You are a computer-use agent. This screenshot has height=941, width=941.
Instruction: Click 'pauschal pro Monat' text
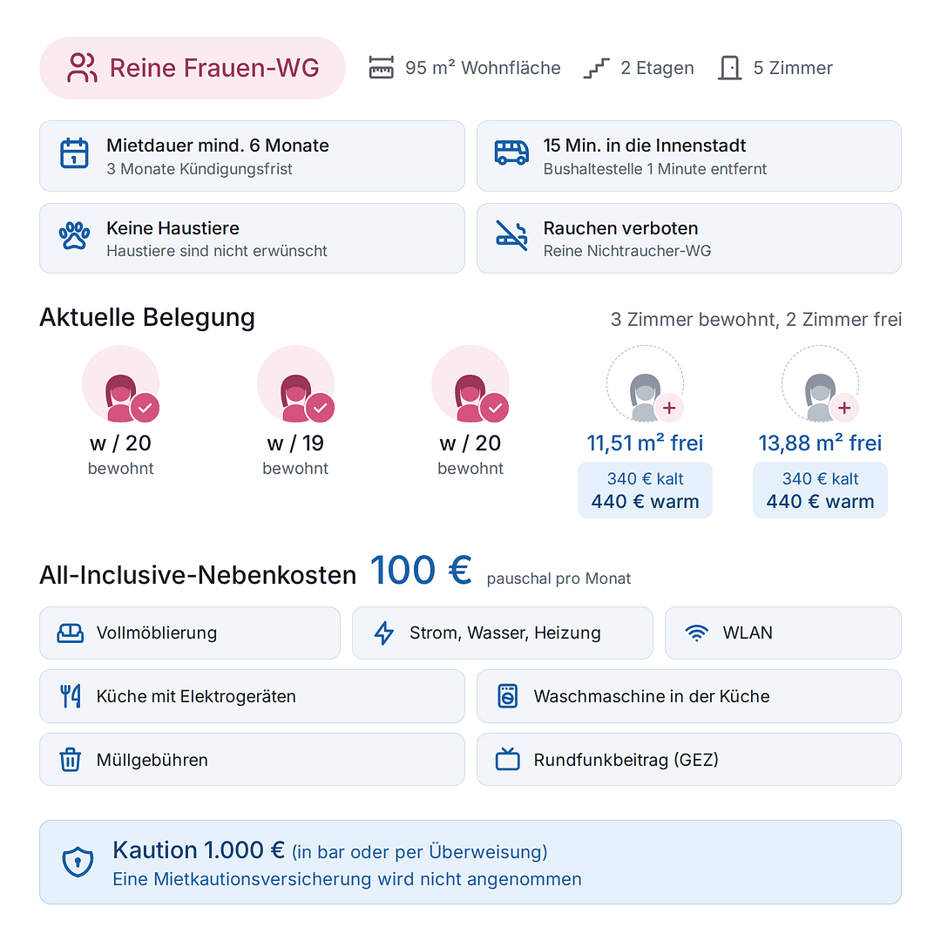(559, 579)
